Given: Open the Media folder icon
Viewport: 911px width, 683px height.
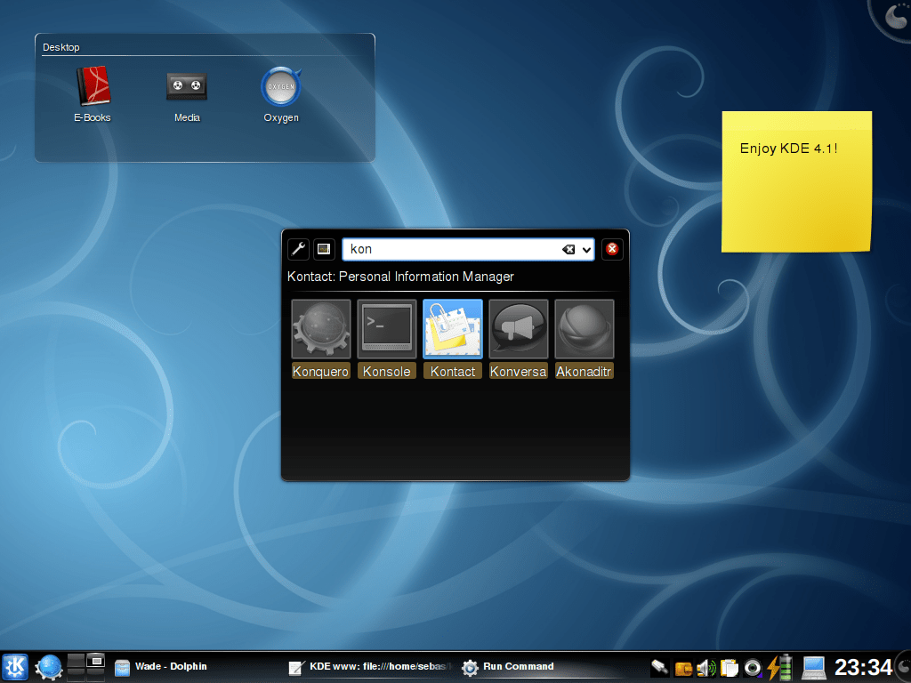Looking at the screenshot, I should 187,86.
